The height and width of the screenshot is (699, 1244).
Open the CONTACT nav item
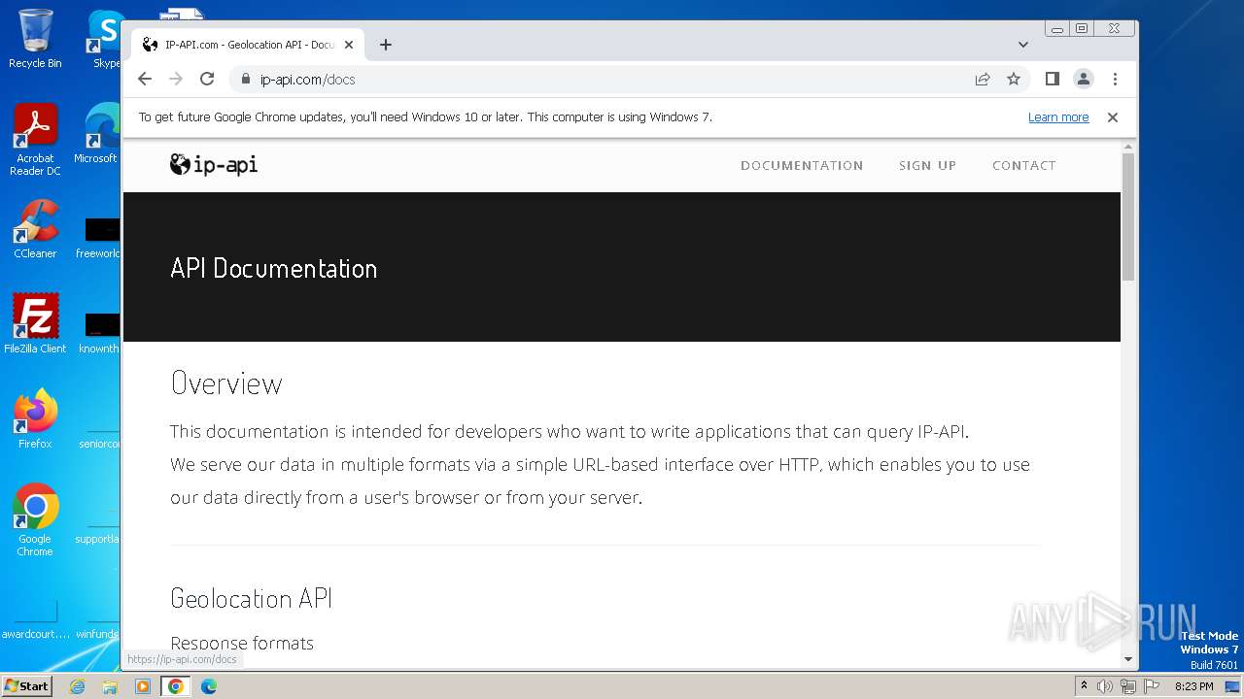[x=1023, y=165]
